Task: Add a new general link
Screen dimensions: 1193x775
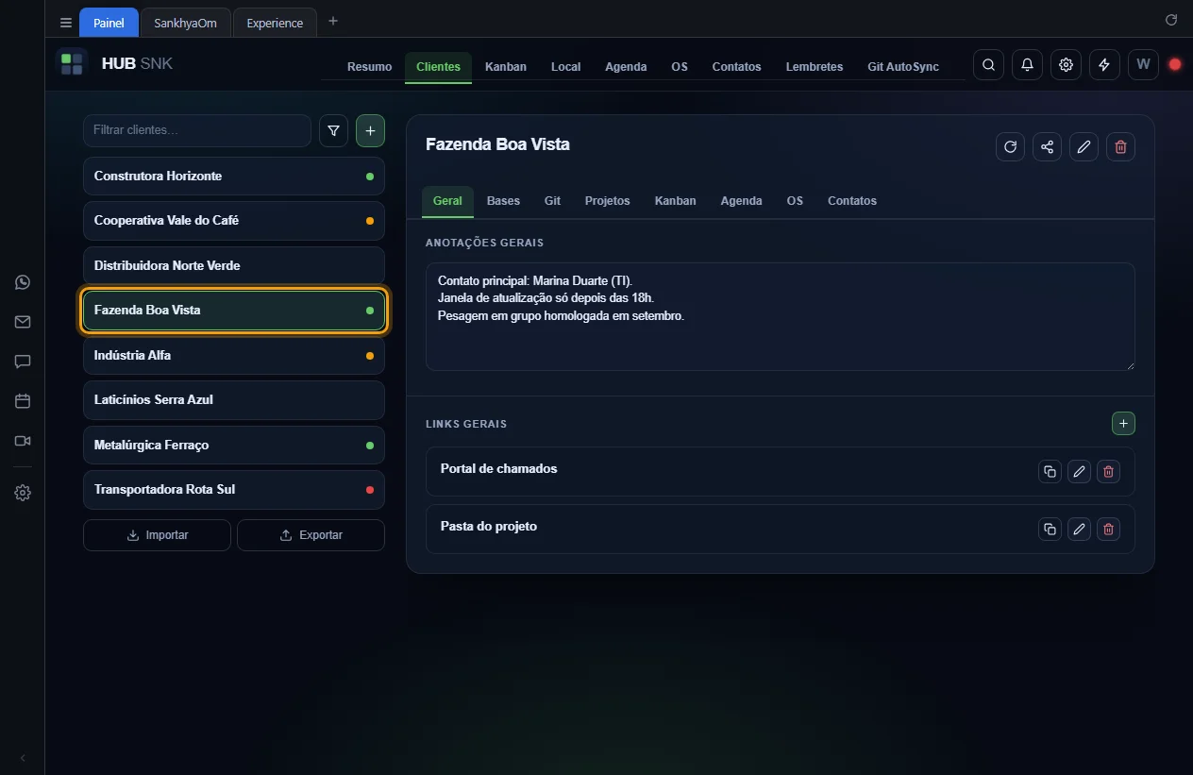Action: coord(1123,424)
